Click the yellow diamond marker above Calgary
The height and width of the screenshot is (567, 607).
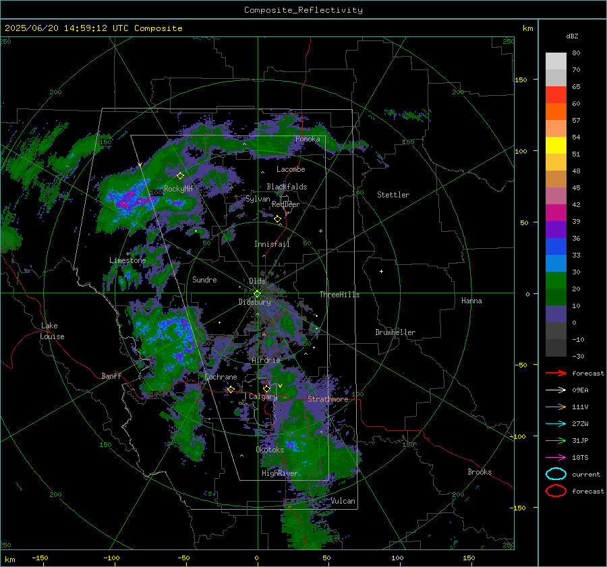266,388
